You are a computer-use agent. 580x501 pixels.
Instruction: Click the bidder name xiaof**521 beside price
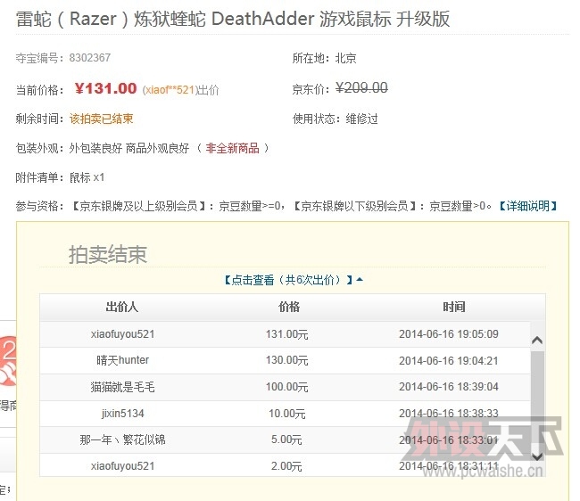pos(169,90)
